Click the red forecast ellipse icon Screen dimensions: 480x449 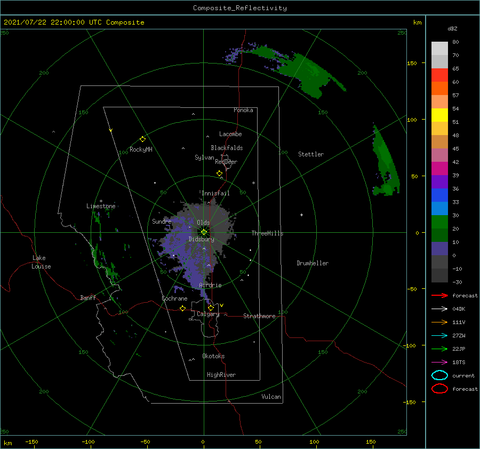click(x=439, y=389)
